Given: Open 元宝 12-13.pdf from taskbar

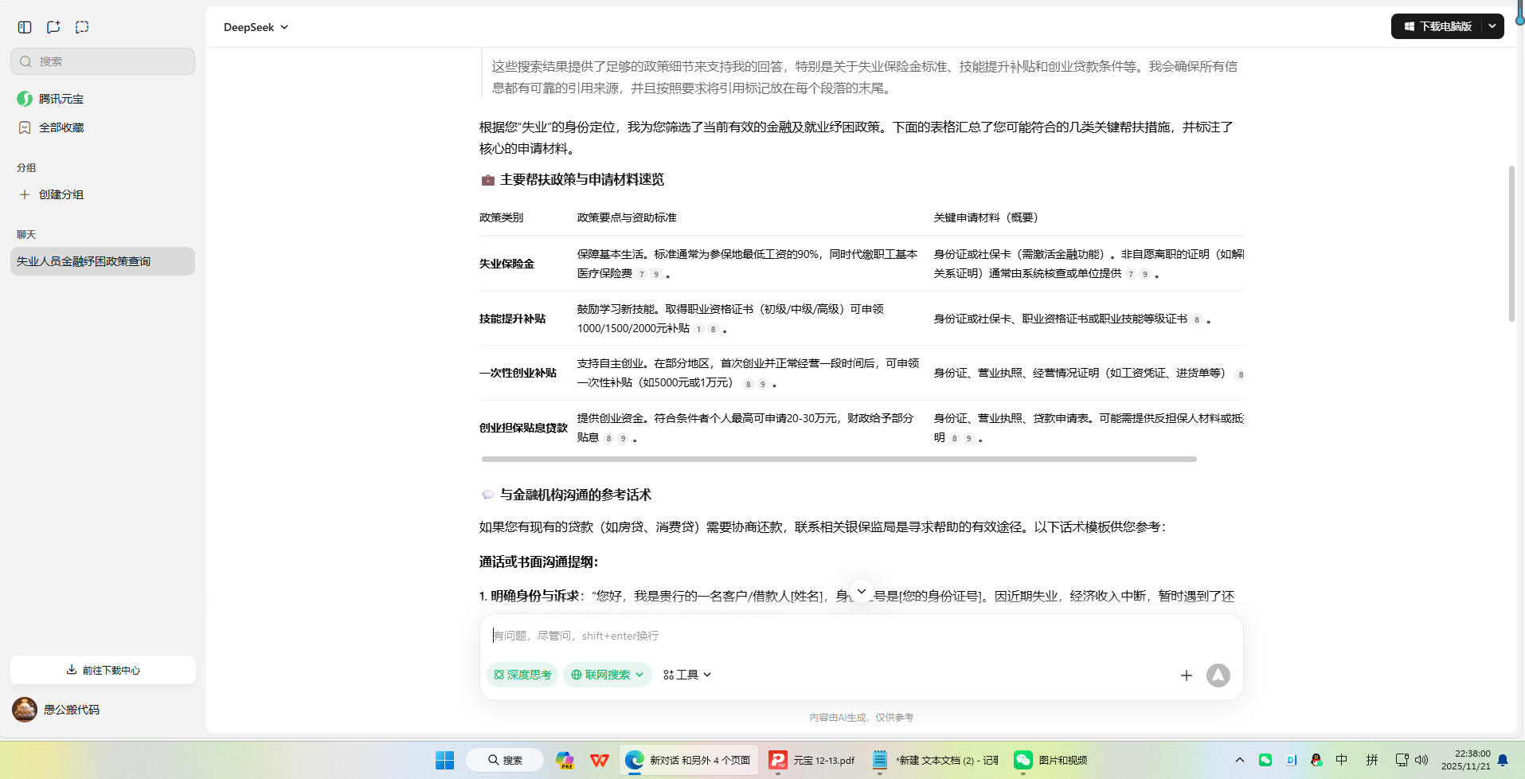Looking at the screenshot, I should pyautogui.click(x=811, y=759).
